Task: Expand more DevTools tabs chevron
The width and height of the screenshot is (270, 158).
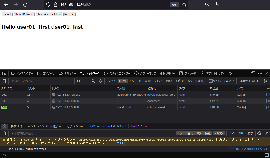Action: (230, 73)
